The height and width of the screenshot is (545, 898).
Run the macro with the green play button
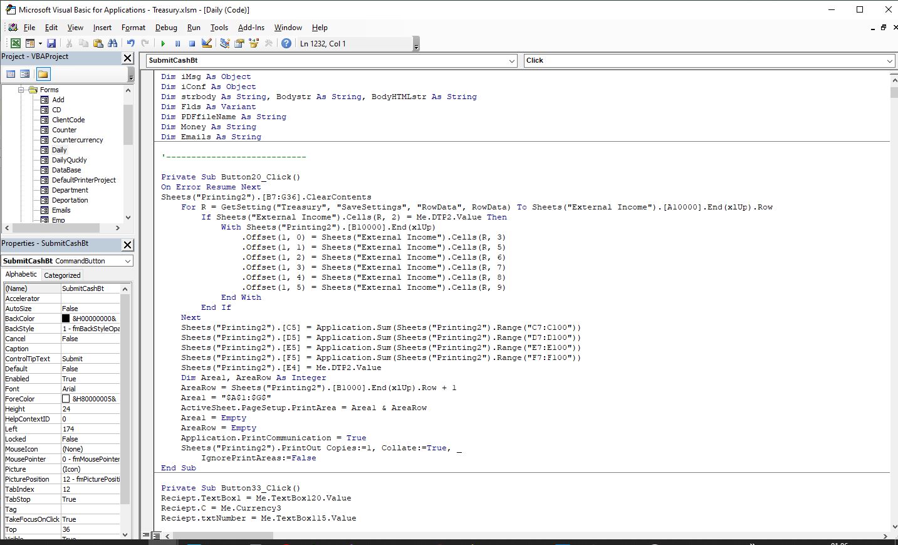[x=163, y=43]
